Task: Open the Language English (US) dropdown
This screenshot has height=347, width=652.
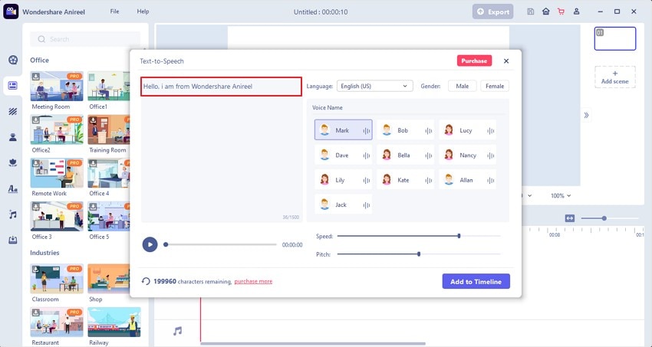Action: pyautogui.click(x=374, y=86)
